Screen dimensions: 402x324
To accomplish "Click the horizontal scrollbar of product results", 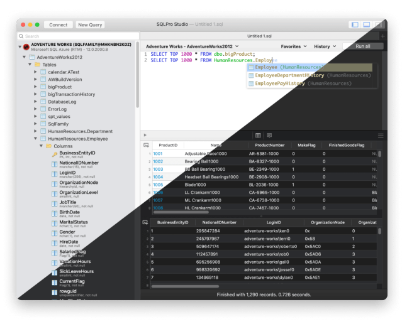I will (x=181, y=212).
